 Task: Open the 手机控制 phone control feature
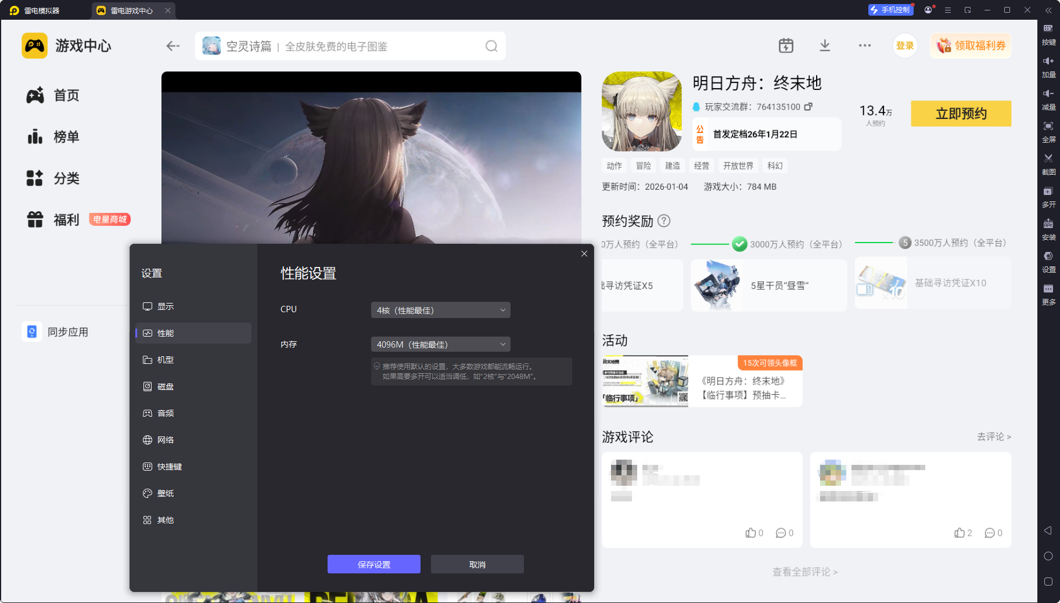890,10
